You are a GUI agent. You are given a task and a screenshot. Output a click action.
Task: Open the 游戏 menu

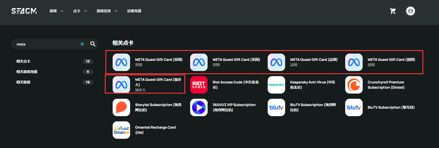tap(53, 11)
